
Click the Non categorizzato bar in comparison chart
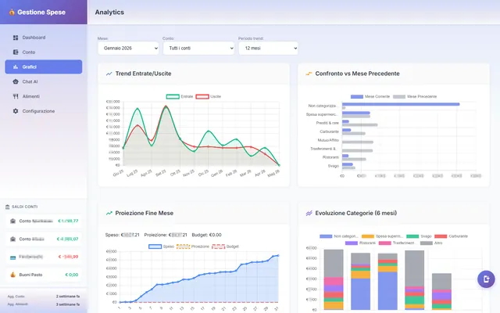pos(401,104)
